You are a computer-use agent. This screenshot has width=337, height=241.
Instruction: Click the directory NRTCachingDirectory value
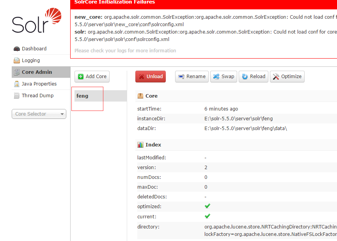(271, 227)
